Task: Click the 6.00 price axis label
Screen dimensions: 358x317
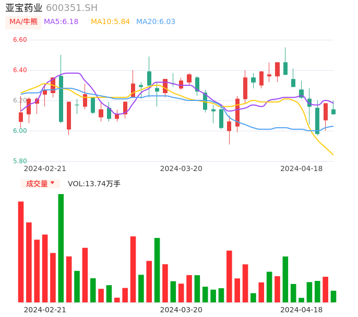Action: click(20, 131)
